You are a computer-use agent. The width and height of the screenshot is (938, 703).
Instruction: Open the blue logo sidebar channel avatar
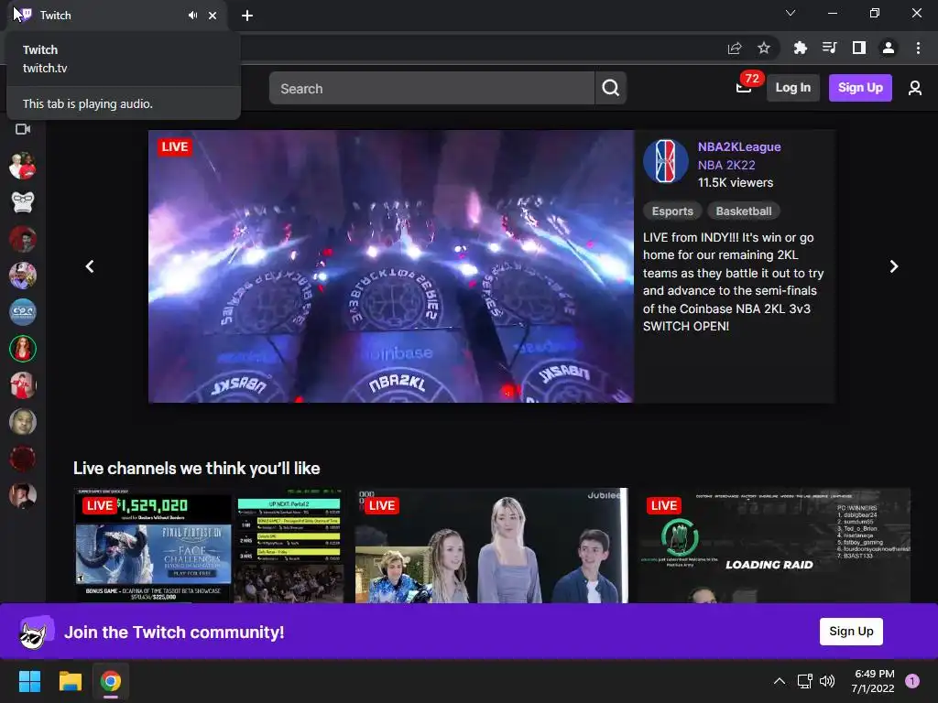tap(23, 312)
